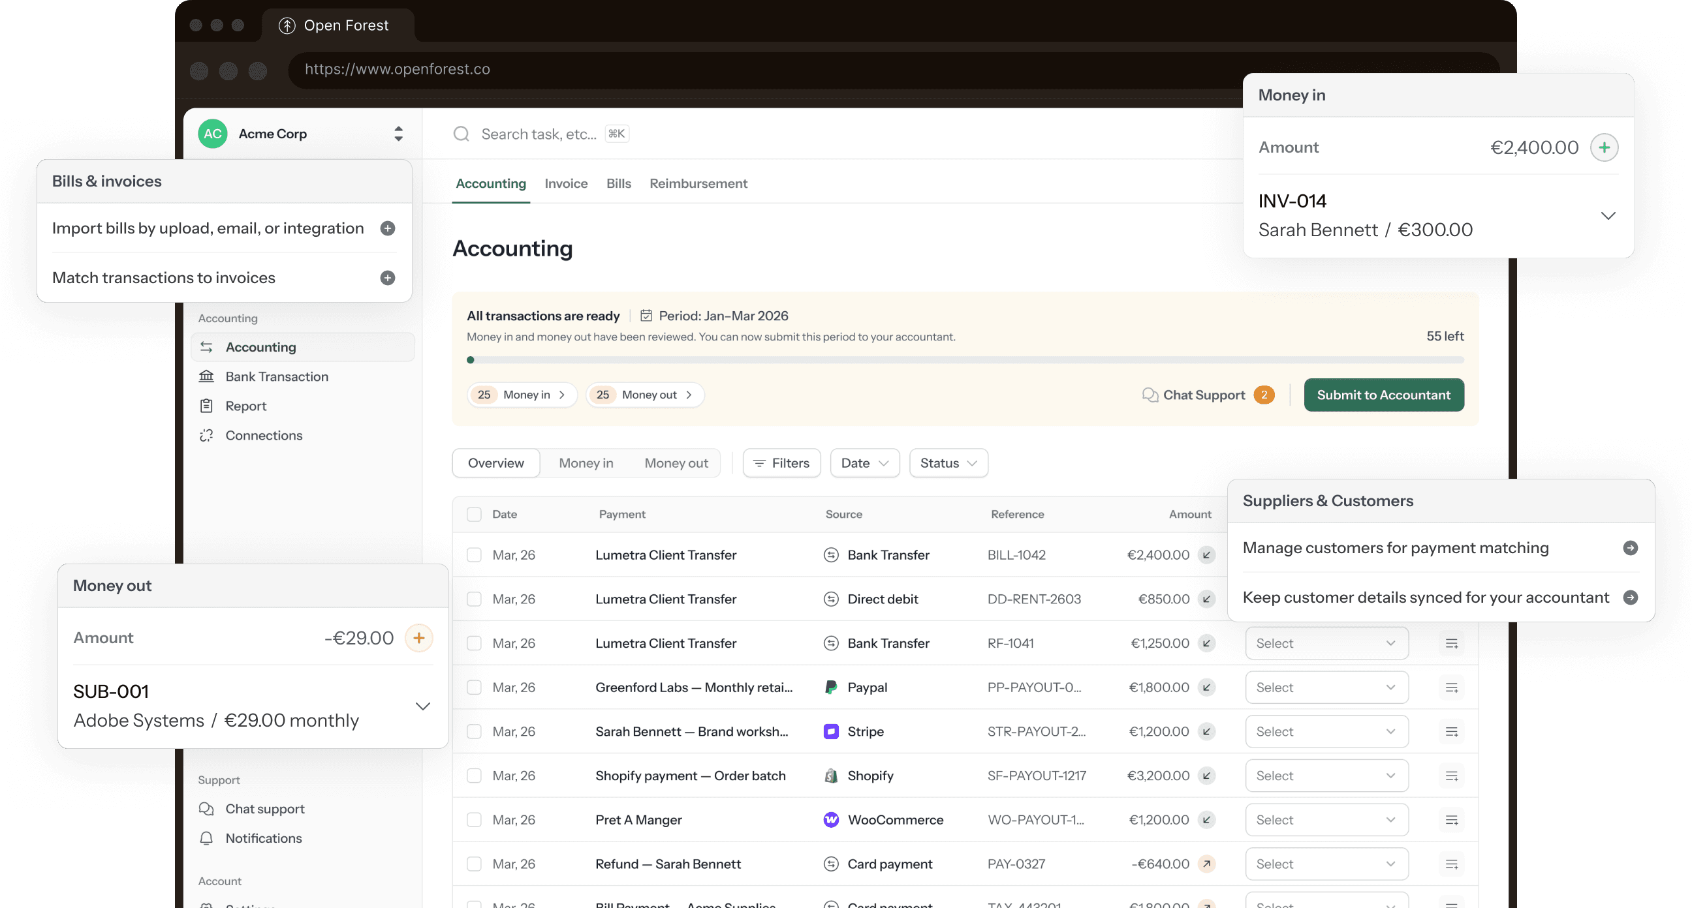
Task: Click the green plus next to €2,400.00
Action: (x=1603, y=147)
